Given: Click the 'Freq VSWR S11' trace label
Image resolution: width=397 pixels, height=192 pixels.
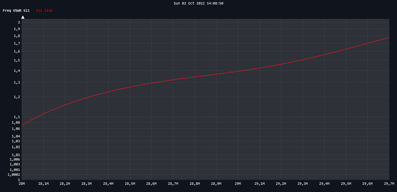Looking at the screenshot, I should pos(16,11).
